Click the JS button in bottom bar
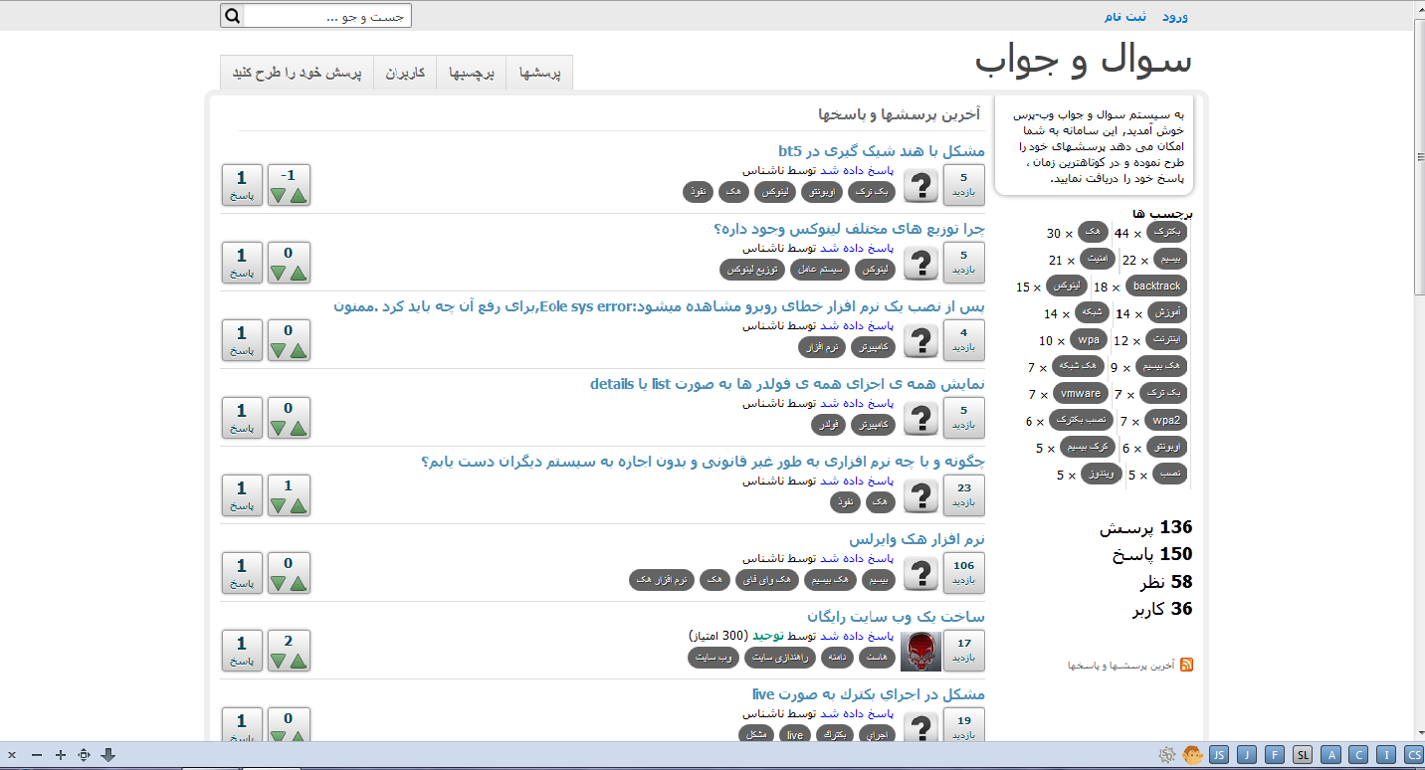Image resolution: width=1425 pixels, height=770 pixels. [x=1218, y=755]
